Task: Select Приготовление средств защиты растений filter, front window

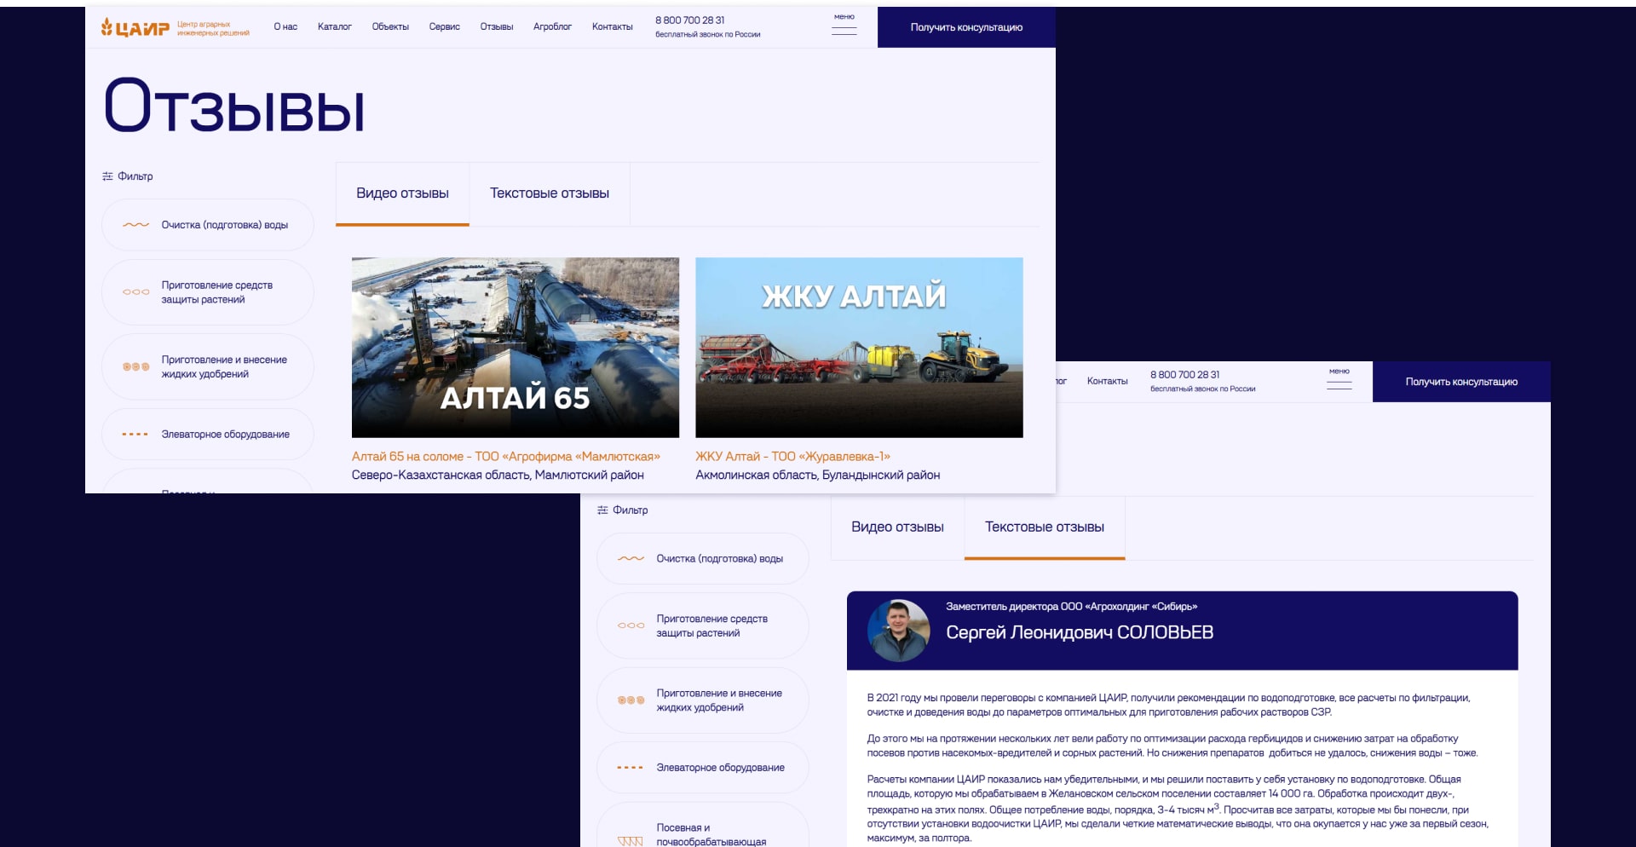Action: click(208, 292)
